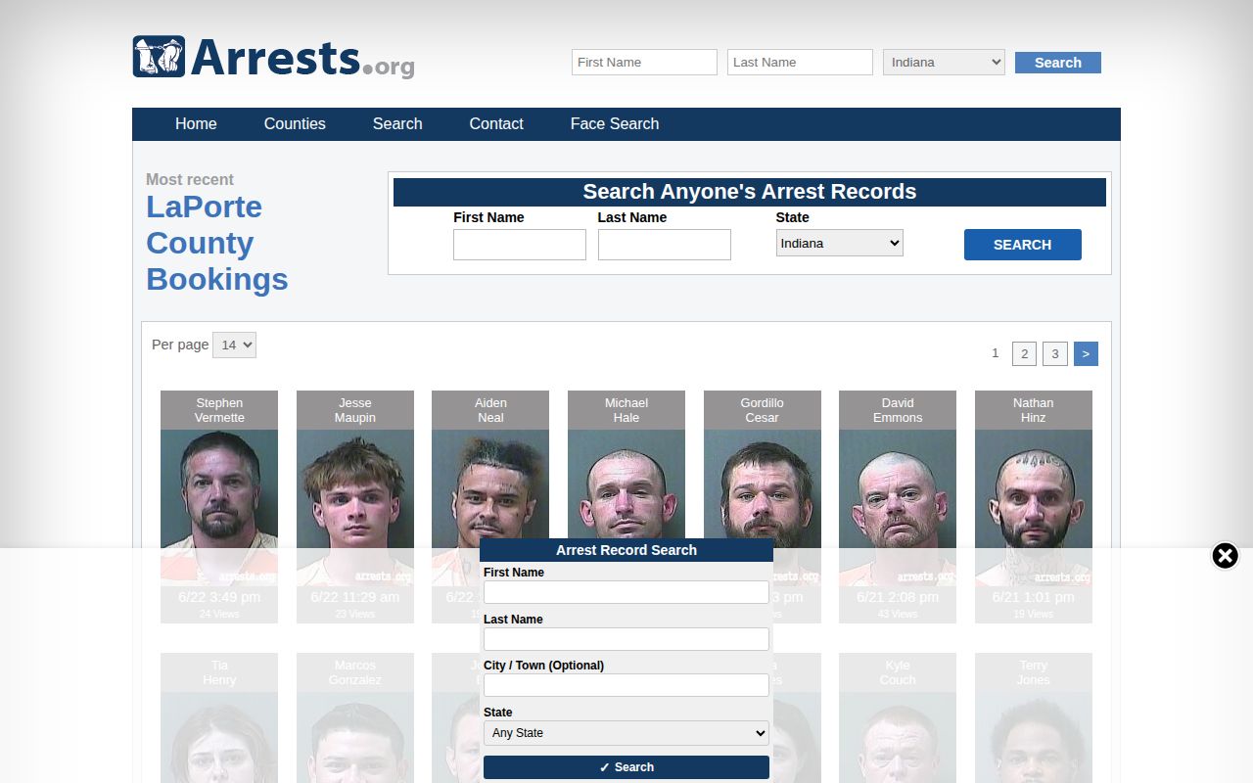Screen dimensions: 1253x783
Task: Click Stephen Vermette name label
Action: 219,410
